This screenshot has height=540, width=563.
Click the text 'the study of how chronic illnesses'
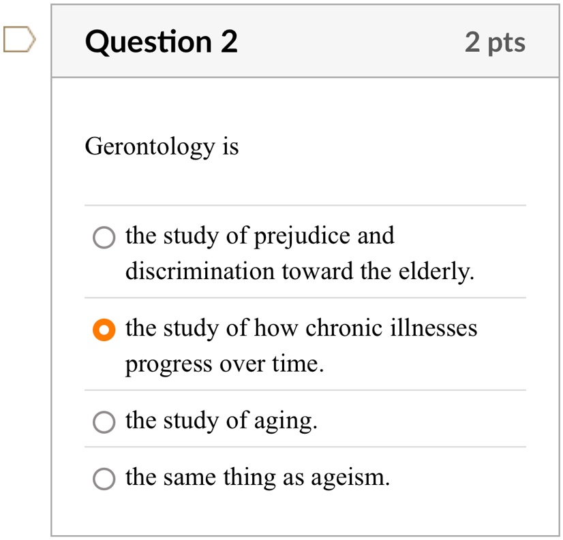click(x=301, y=328)
